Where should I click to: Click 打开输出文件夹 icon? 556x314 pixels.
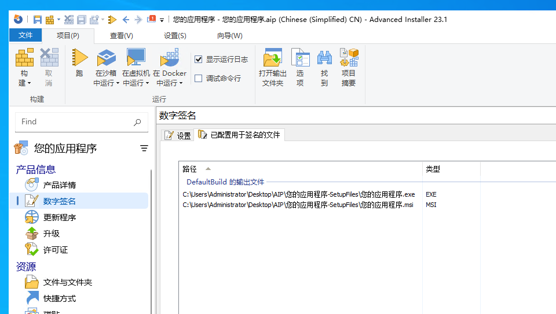click(272, 58)
